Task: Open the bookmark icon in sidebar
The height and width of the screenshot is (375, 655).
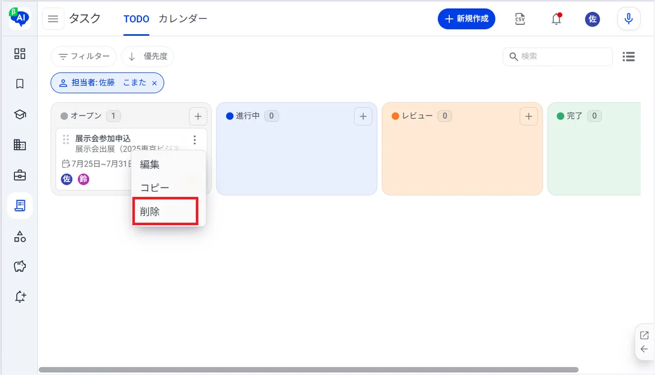Action: [20, 84]
